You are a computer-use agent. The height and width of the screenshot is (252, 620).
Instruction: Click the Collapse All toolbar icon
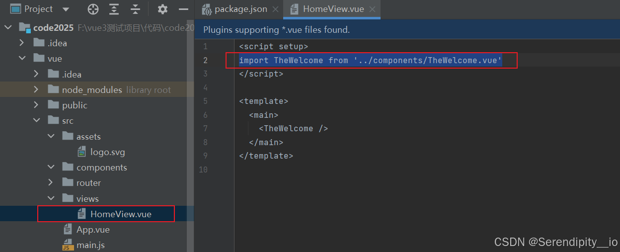[135, 9]
